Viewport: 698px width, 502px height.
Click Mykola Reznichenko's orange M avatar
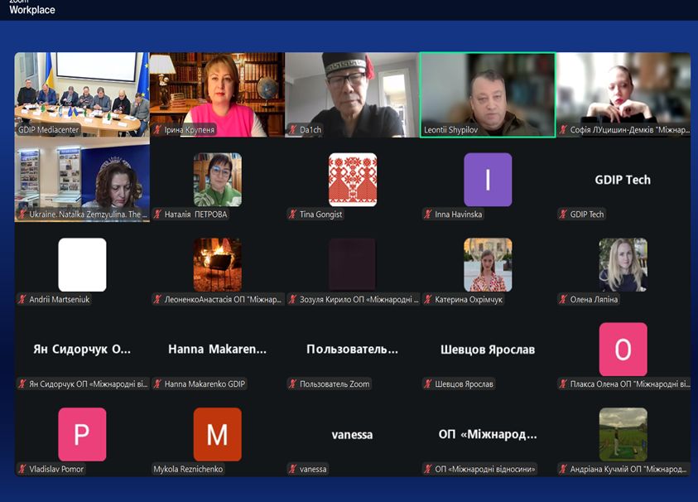tap(217, 434)
